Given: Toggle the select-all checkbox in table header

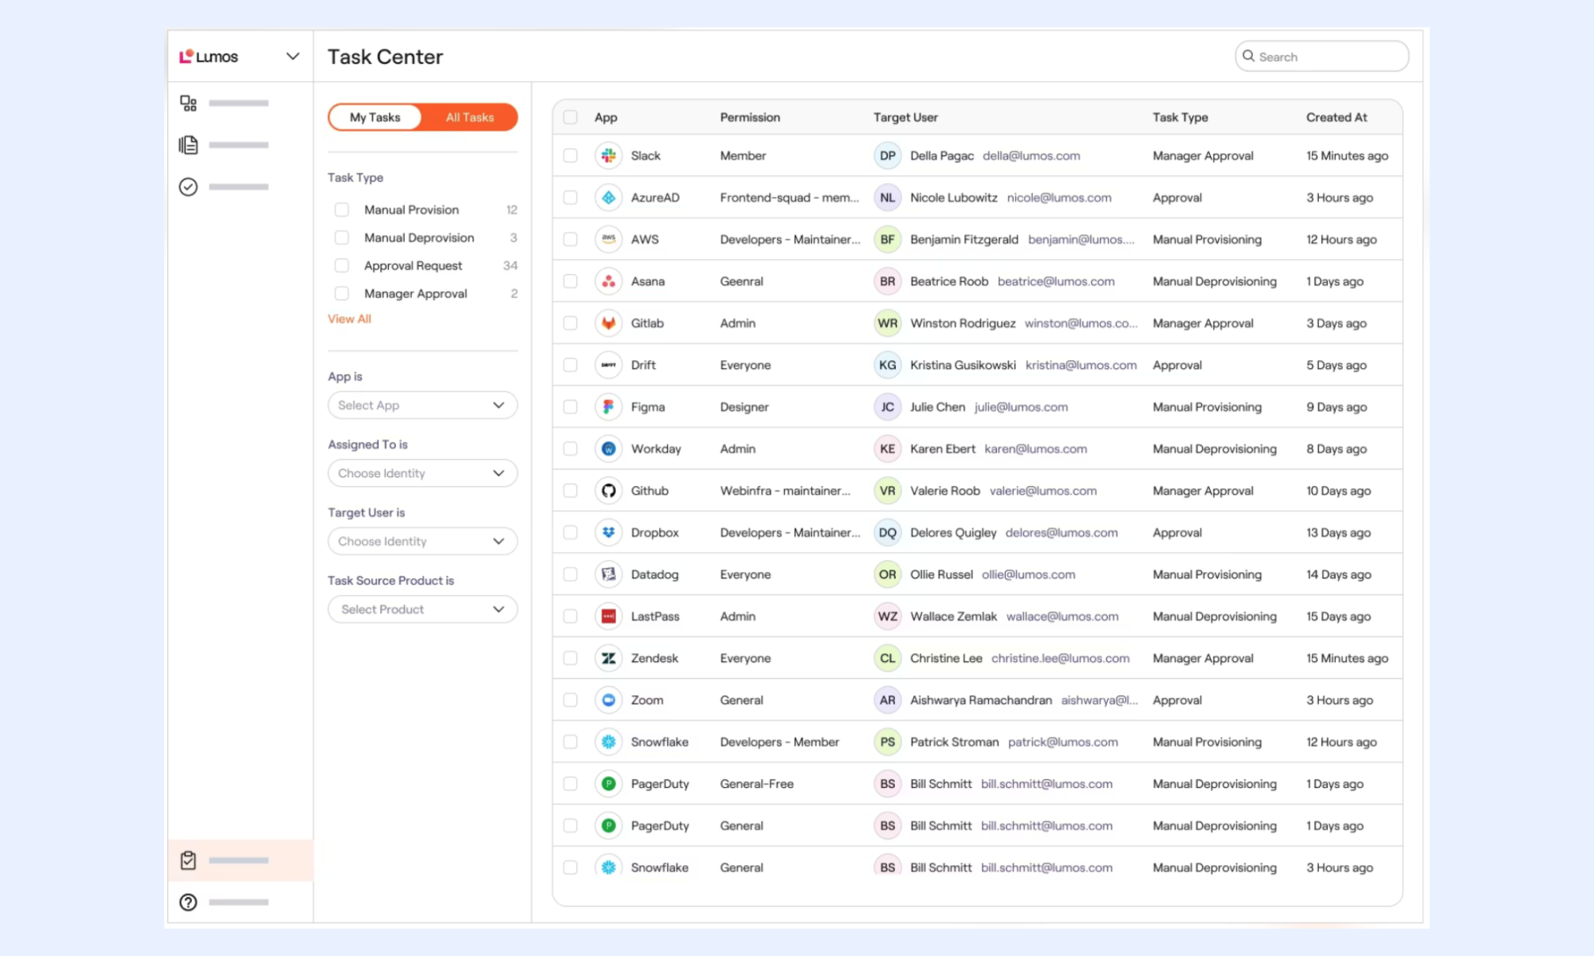Looking at the screenshot, I should (x=571, y=117).
